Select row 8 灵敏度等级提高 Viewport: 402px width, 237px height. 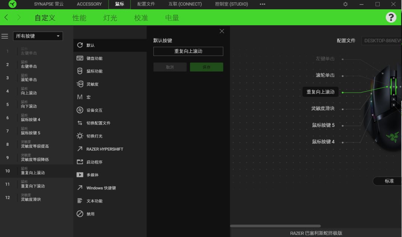pyautogui.click(x=36, y=144)
